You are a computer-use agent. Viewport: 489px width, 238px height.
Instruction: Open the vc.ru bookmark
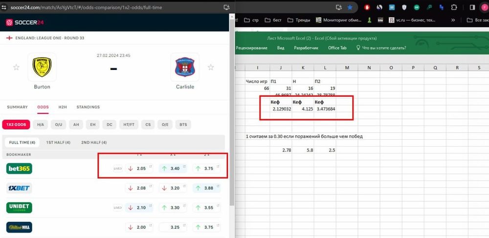coord(412,20)
